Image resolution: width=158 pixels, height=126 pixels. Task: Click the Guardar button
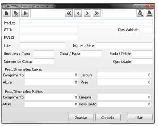pyautogui.click(x=81, y=118)
